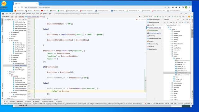Add new data source plus icon
Image resolution: width=199 pixels, height=112 pixels.
(165, 22)
